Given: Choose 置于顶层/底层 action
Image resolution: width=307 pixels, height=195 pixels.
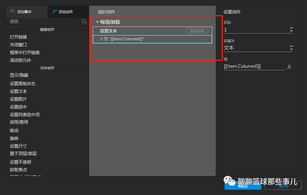Looking at the screenshot, I should [23, 154].
